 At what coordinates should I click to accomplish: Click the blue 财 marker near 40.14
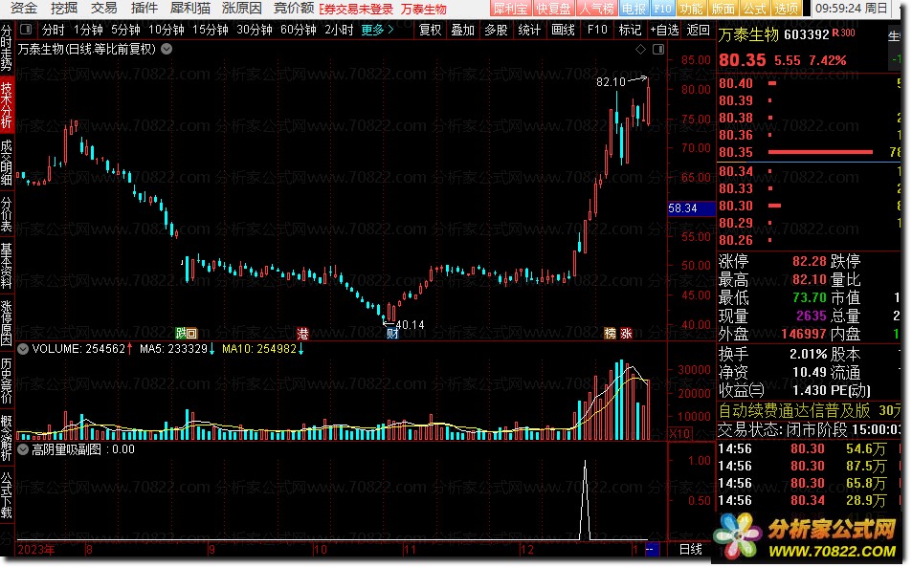click(392, 333)
